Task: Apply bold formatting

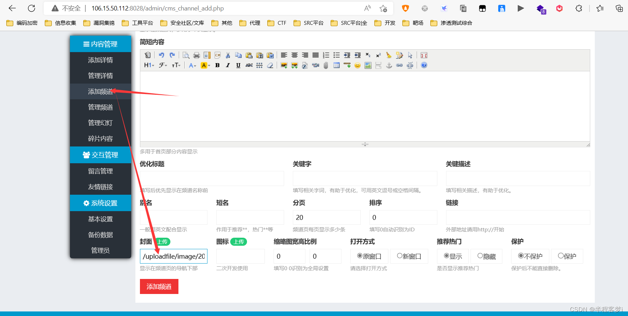Action: [218, 65]
